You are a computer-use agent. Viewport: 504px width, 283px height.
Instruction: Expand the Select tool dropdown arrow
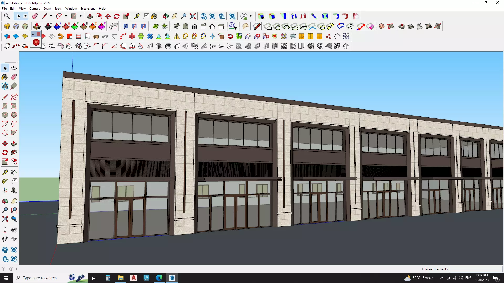tap(25, 16)
